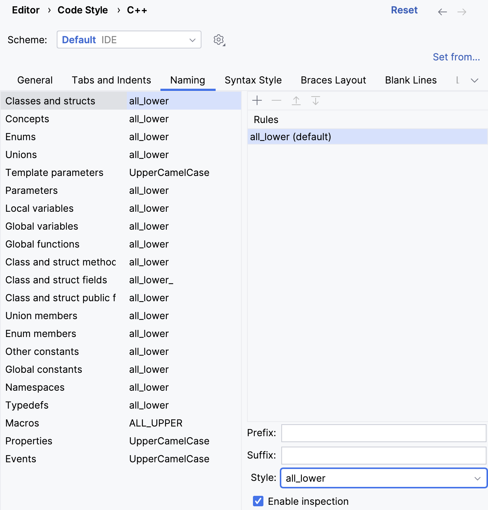488x510 pixels.
Task: Select the Macros naming entry
Action: pos(22,423)
